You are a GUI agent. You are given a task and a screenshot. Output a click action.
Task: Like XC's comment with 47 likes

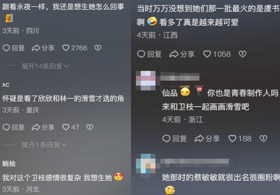[71, 127]
